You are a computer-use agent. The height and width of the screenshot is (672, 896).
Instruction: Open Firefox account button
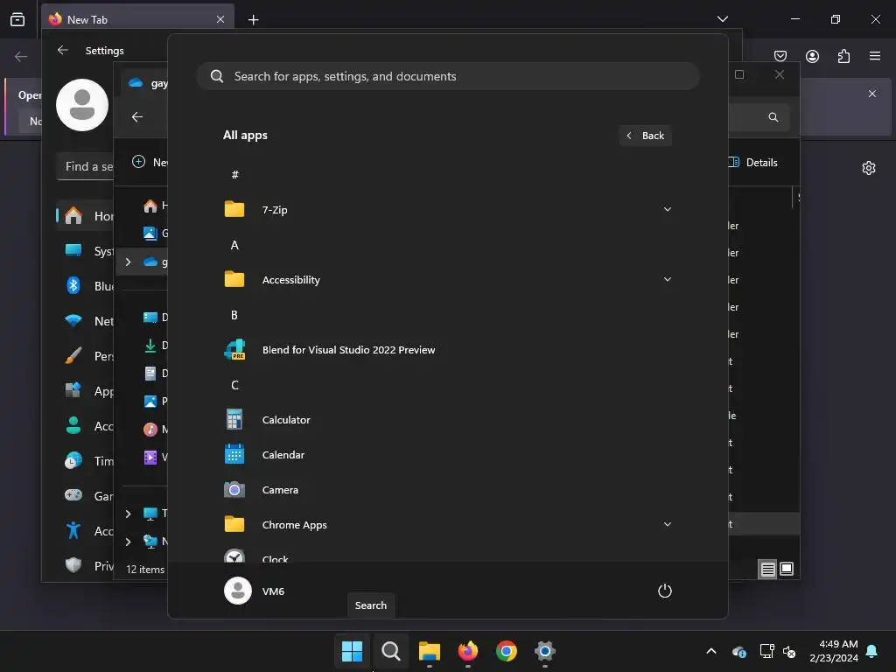(812, 56)
